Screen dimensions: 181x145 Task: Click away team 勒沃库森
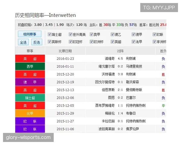point(132,82)
